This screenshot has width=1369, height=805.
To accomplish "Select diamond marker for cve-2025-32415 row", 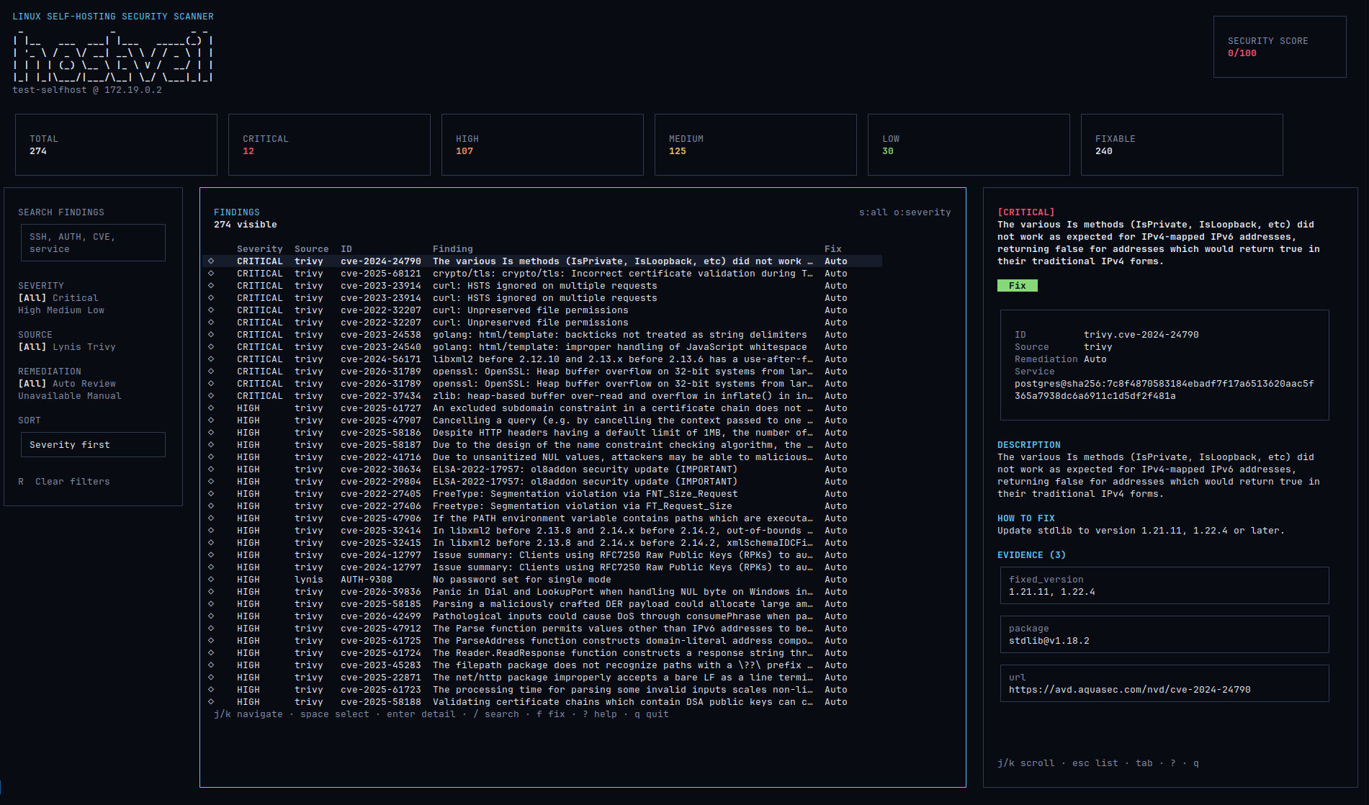I will click(x=211, y=543).
